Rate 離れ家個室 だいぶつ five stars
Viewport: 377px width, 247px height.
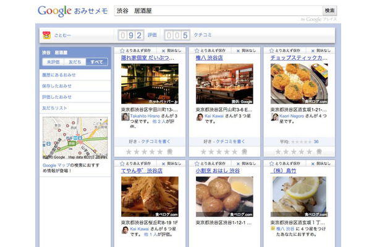[159, 152]
